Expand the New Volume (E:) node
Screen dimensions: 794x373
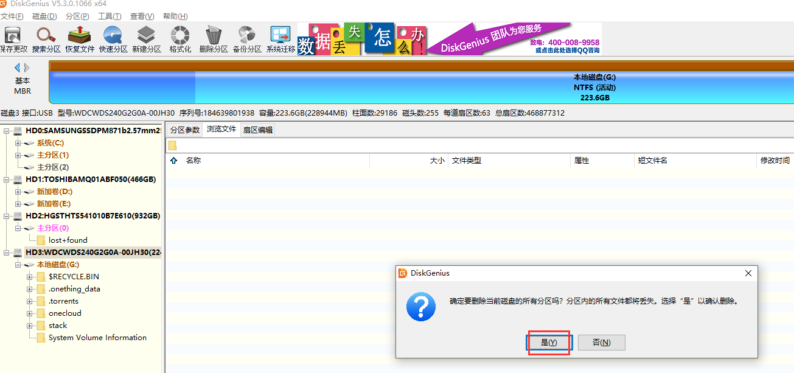point(18,204)
